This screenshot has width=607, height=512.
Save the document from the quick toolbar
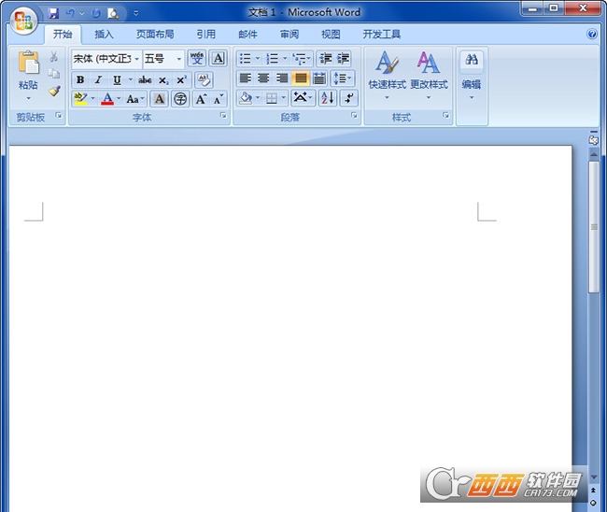[53, 14]
